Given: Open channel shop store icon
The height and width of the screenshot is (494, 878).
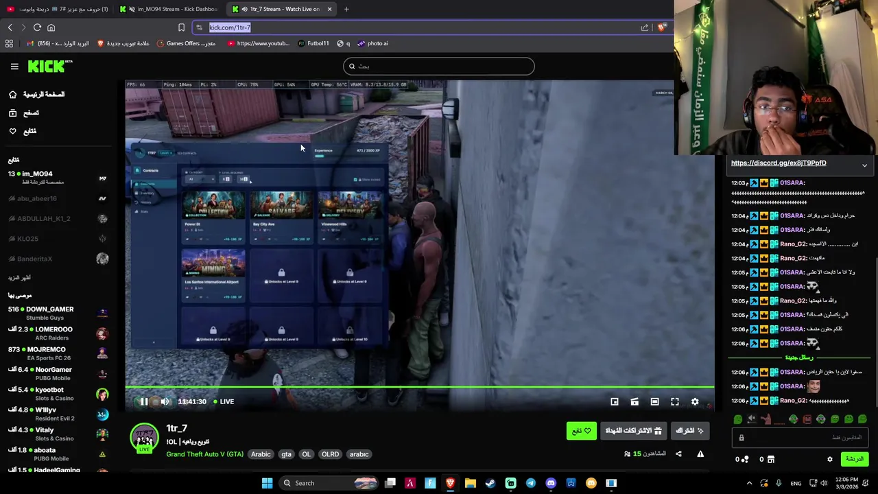Looking at the screenshot, I should click(x=770, y=459).
